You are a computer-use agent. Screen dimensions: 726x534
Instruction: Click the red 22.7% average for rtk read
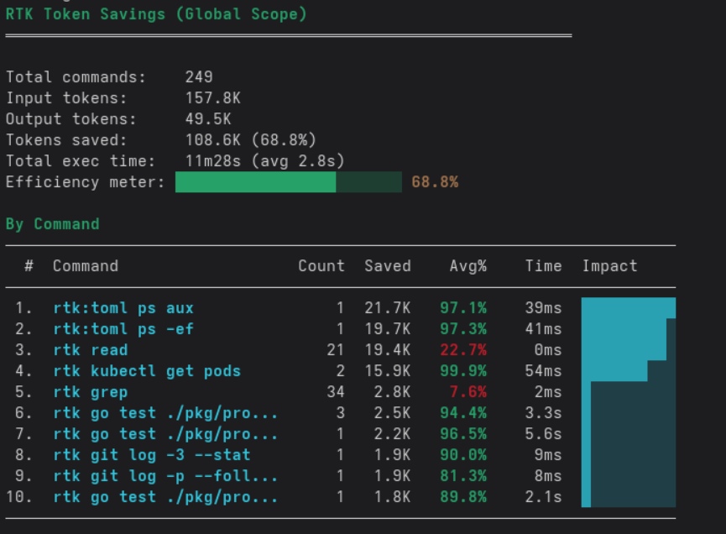(x=463, y=349)
